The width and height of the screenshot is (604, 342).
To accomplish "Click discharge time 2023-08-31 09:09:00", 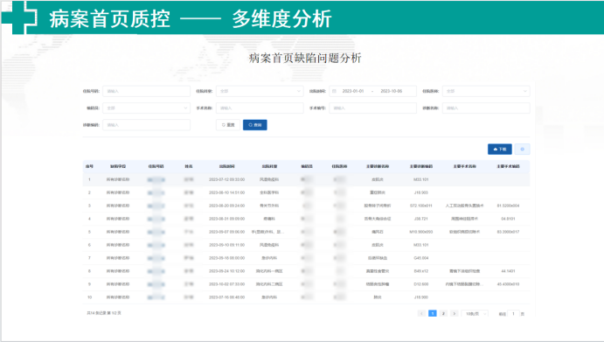I will [x=227, y=219].
